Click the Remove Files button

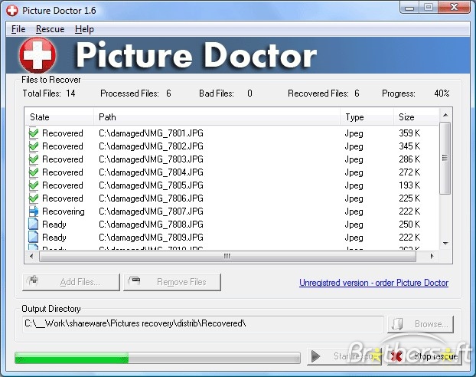172,282
